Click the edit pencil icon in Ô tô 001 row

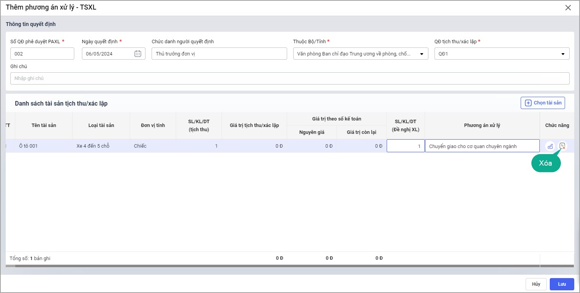click(550, 146)
